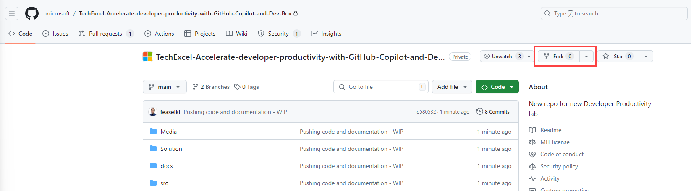Screen dimensions: 691x191
Task: Open the Add file dropdown
Action: click(x=452, y=87)
